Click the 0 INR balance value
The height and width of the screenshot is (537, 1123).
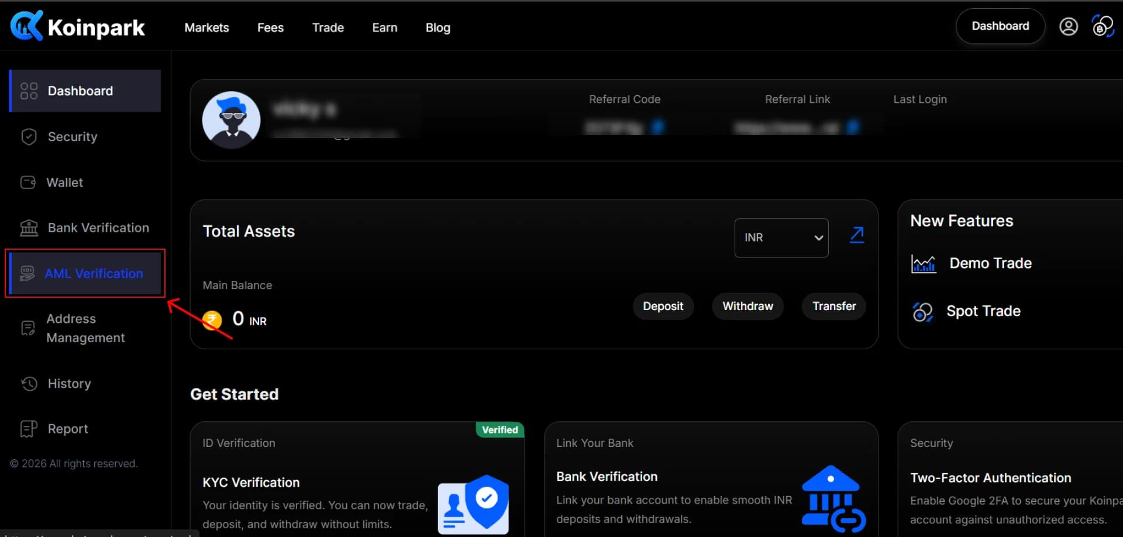pyautogui.click(x=249, y=319)
